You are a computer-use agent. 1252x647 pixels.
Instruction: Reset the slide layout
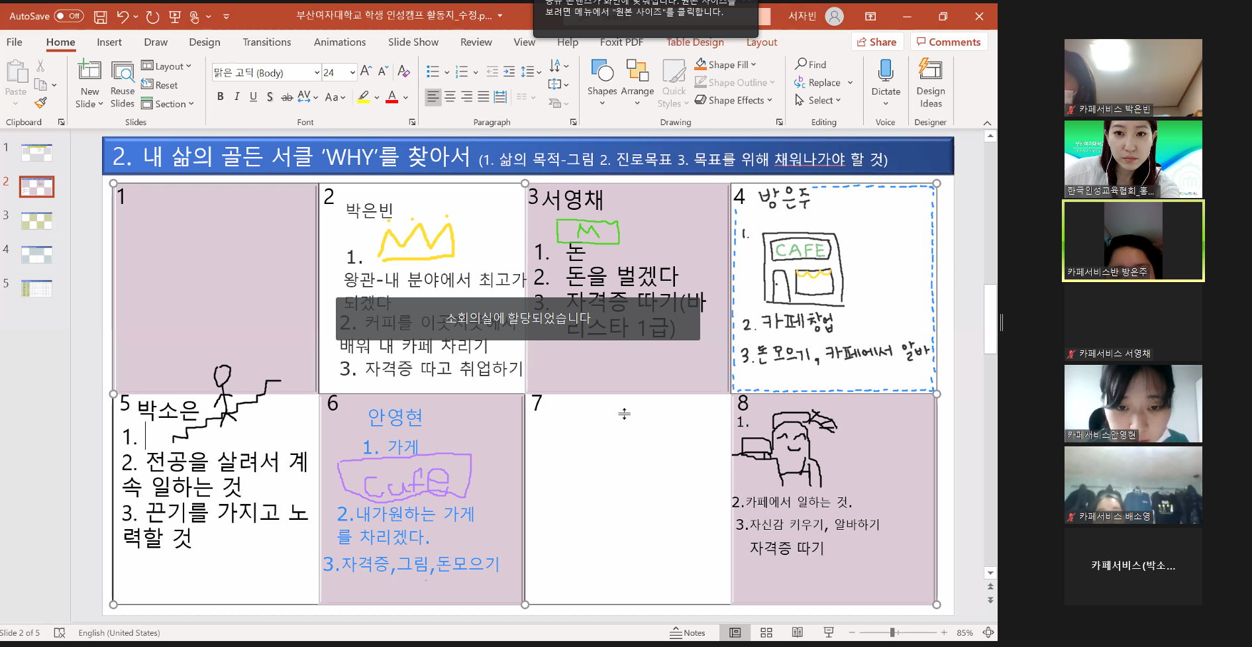click(x=160, y=85)
